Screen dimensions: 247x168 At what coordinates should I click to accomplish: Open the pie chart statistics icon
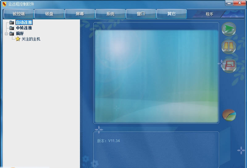click(229, 115)
